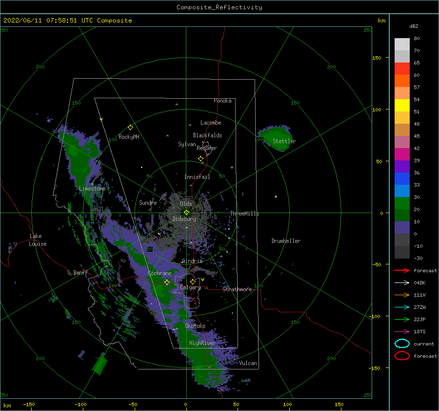Click the red forecast arrow in the legend
The width and height of the screenshot is (439, 411).
[402, 270]
